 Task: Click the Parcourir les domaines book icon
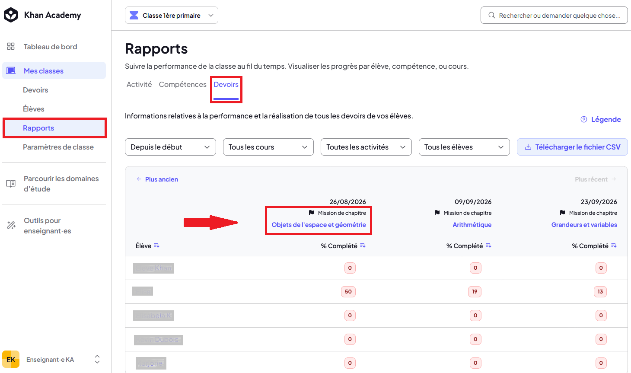click(11, 184)
